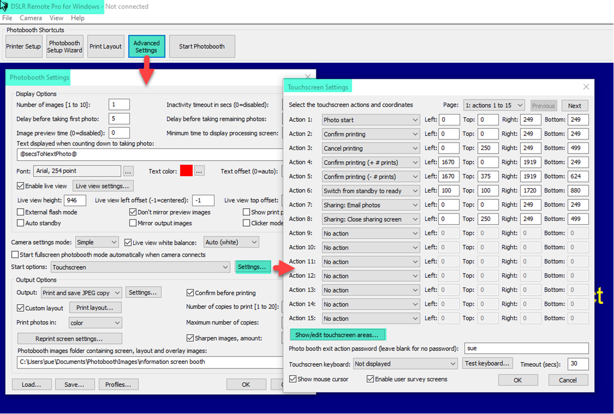Click Start Photobooth button
Screen dimensions: 614x414
point(202,47)
